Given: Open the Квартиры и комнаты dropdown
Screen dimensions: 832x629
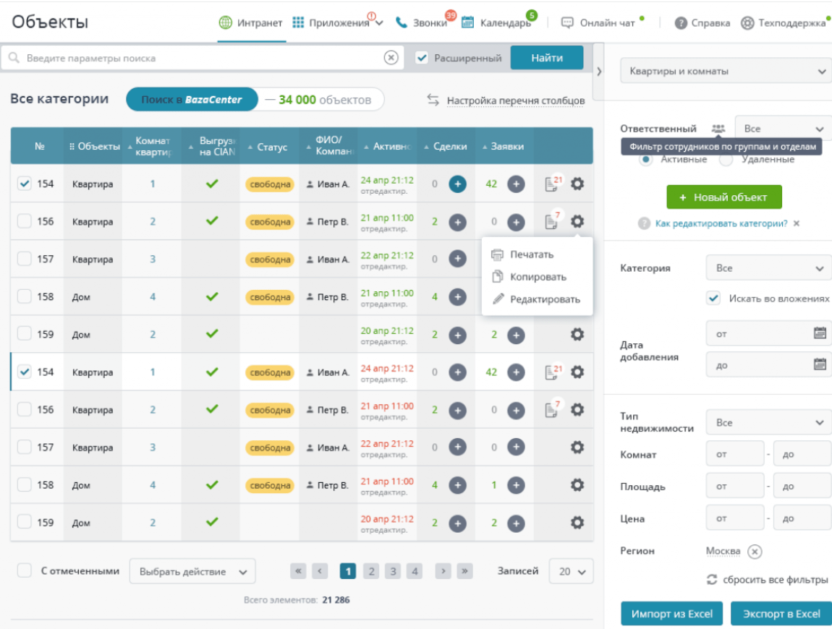Looking at the screenshot, I should tap(725, 70).
